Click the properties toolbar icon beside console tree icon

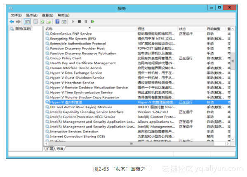pyautogui.click(x=35, y=21)
